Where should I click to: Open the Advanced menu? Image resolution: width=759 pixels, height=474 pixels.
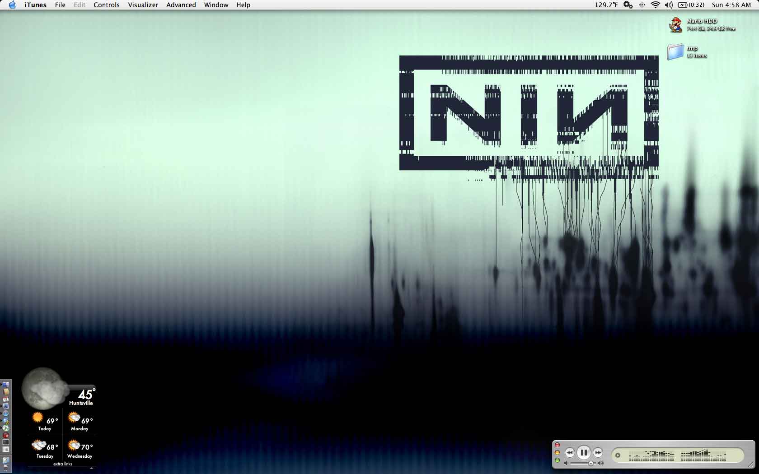(x=181, y=5)
